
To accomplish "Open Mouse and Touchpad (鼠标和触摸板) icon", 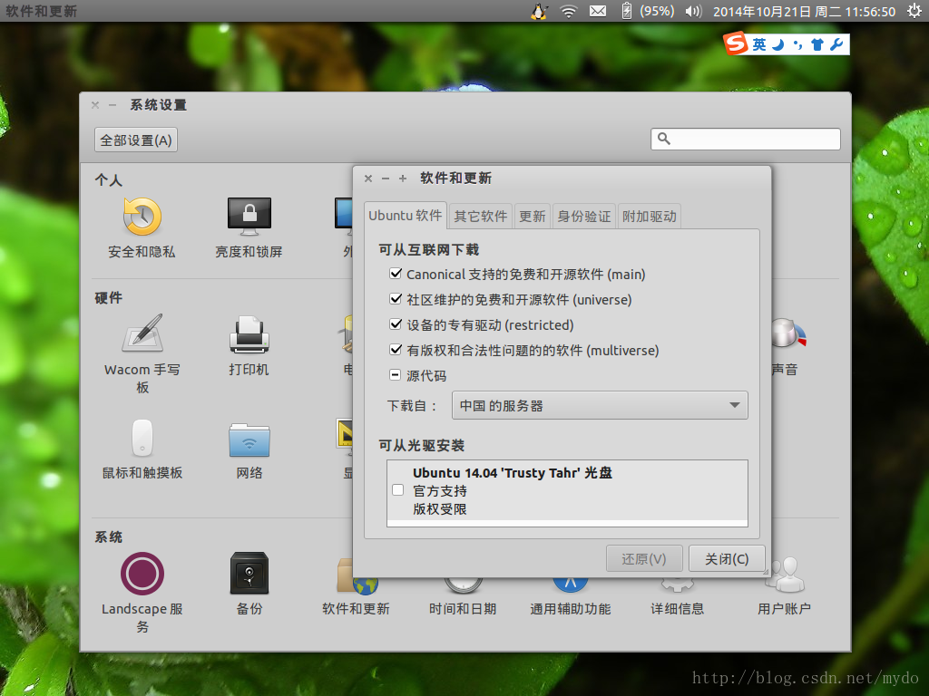I will [142, 438].
